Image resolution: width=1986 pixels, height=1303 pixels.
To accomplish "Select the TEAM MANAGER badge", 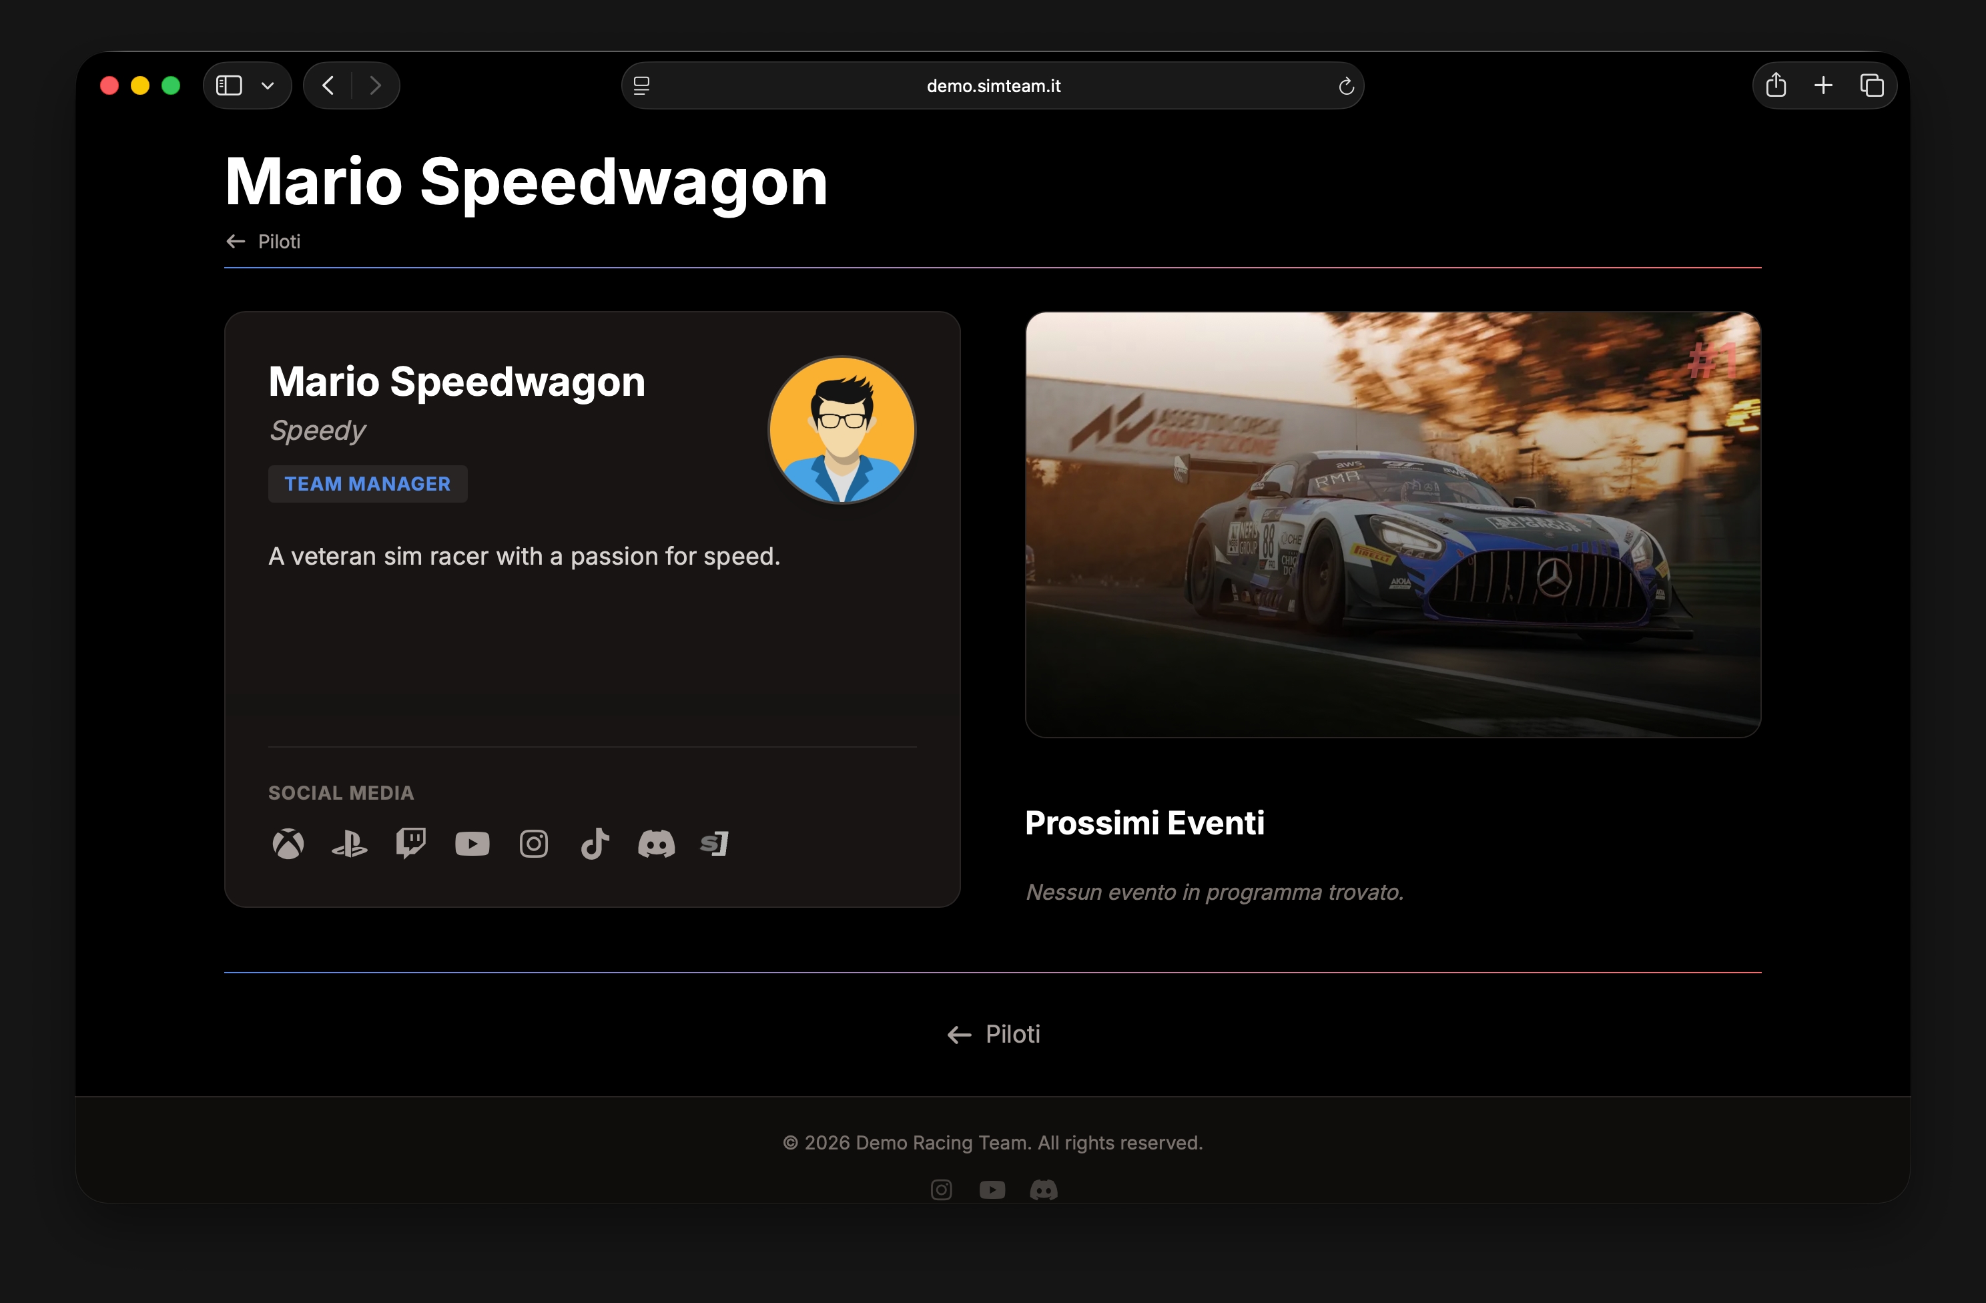I will pos(367,483).
